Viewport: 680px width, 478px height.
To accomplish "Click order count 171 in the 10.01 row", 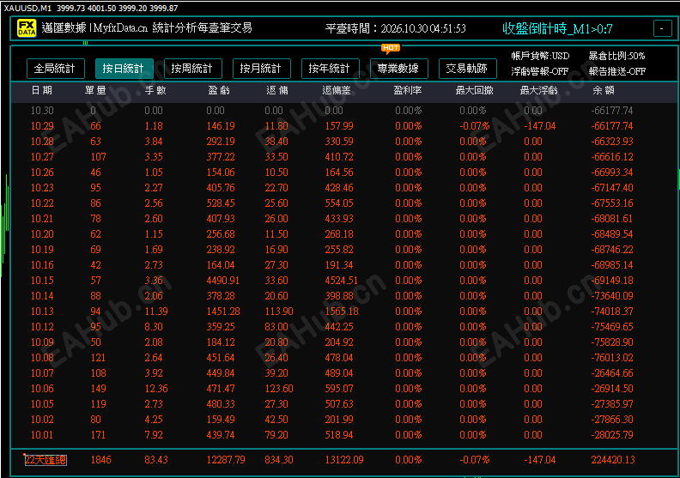I will click(x=99, y=435).
